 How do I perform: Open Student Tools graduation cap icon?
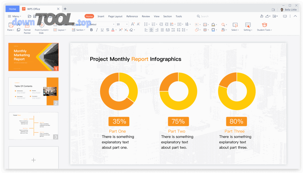pos(264,25)
